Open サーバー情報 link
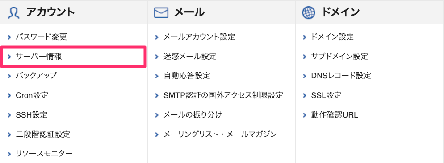 (39, 57)
